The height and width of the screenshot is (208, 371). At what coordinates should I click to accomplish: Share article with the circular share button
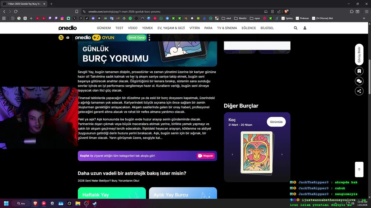click(x=359, y=91)
